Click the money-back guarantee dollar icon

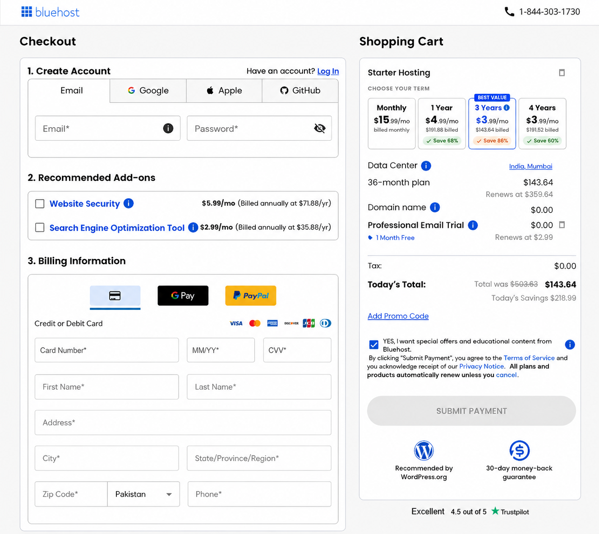(520, 450)
